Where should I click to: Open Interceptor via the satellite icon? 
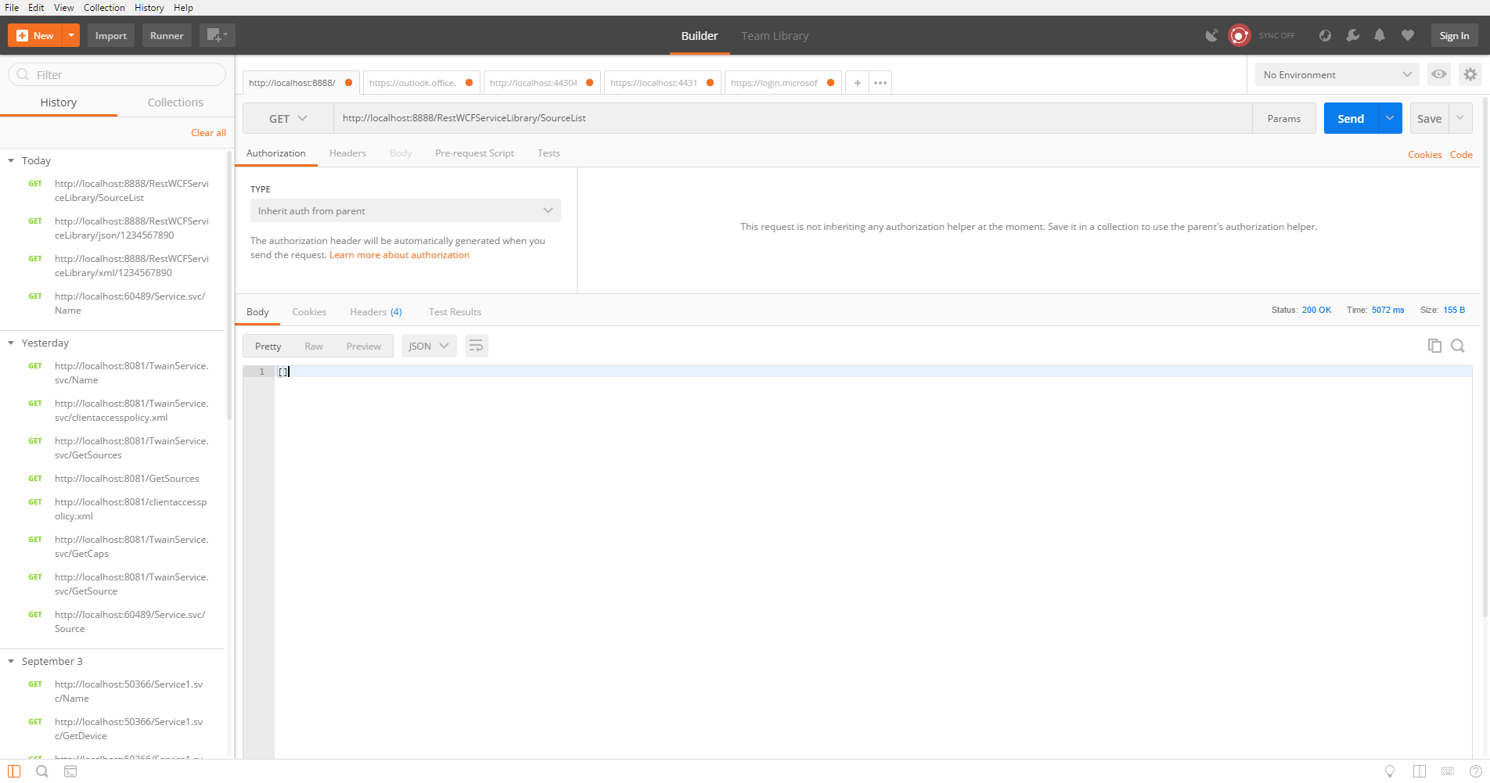1212,35
